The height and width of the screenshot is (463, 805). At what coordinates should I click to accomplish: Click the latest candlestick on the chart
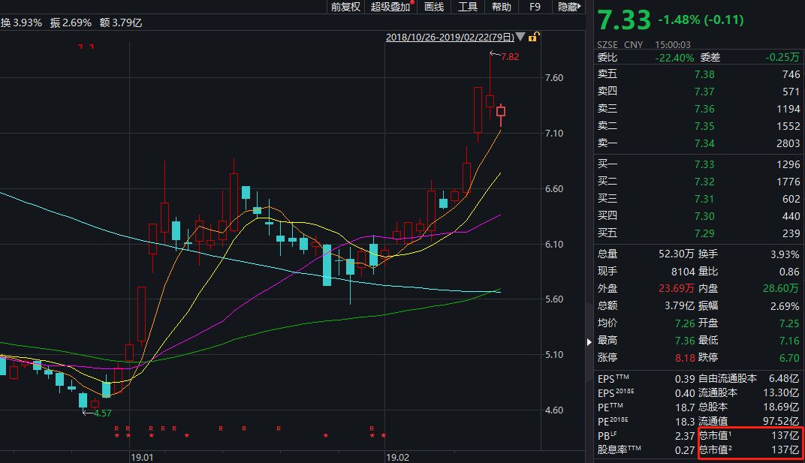[501, 112]
